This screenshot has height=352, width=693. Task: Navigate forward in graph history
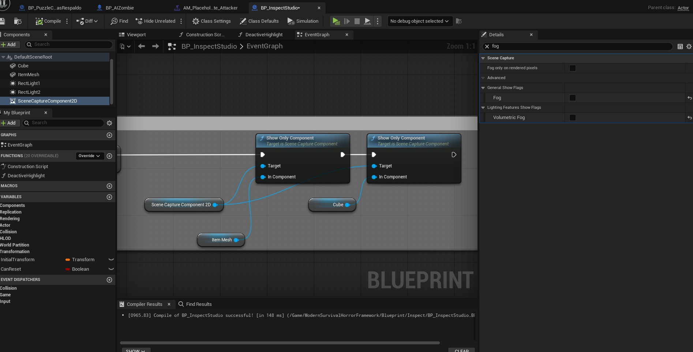tap(156, 46)
